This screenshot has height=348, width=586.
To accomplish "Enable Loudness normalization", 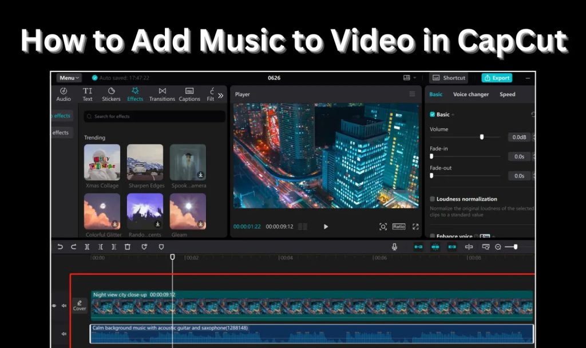I will [x=433, y=199].
